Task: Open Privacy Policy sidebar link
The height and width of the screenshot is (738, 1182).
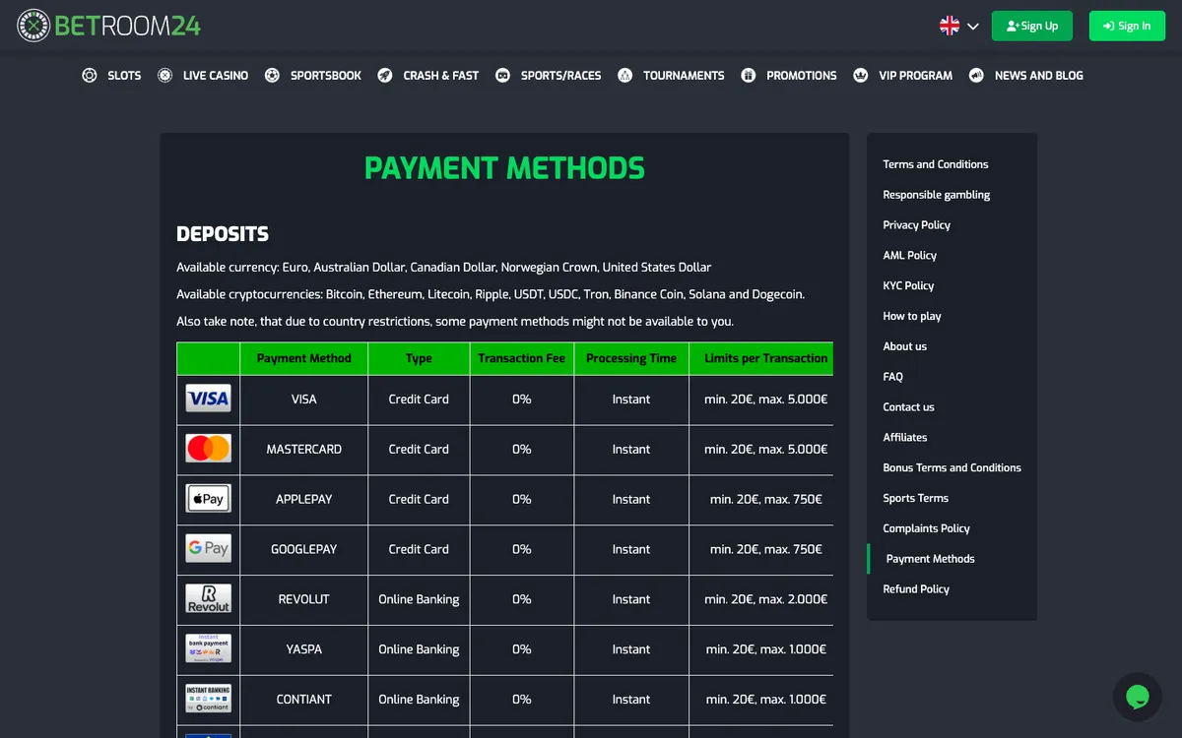Action: pos(917,225)
